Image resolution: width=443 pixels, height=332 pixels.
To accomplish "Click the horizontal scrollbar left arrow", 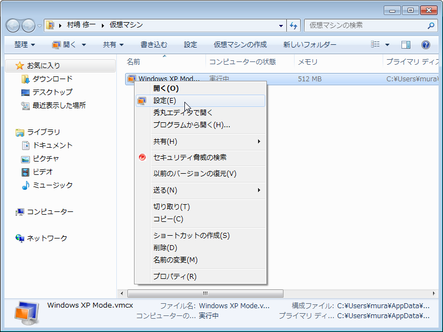I will 122,294.
